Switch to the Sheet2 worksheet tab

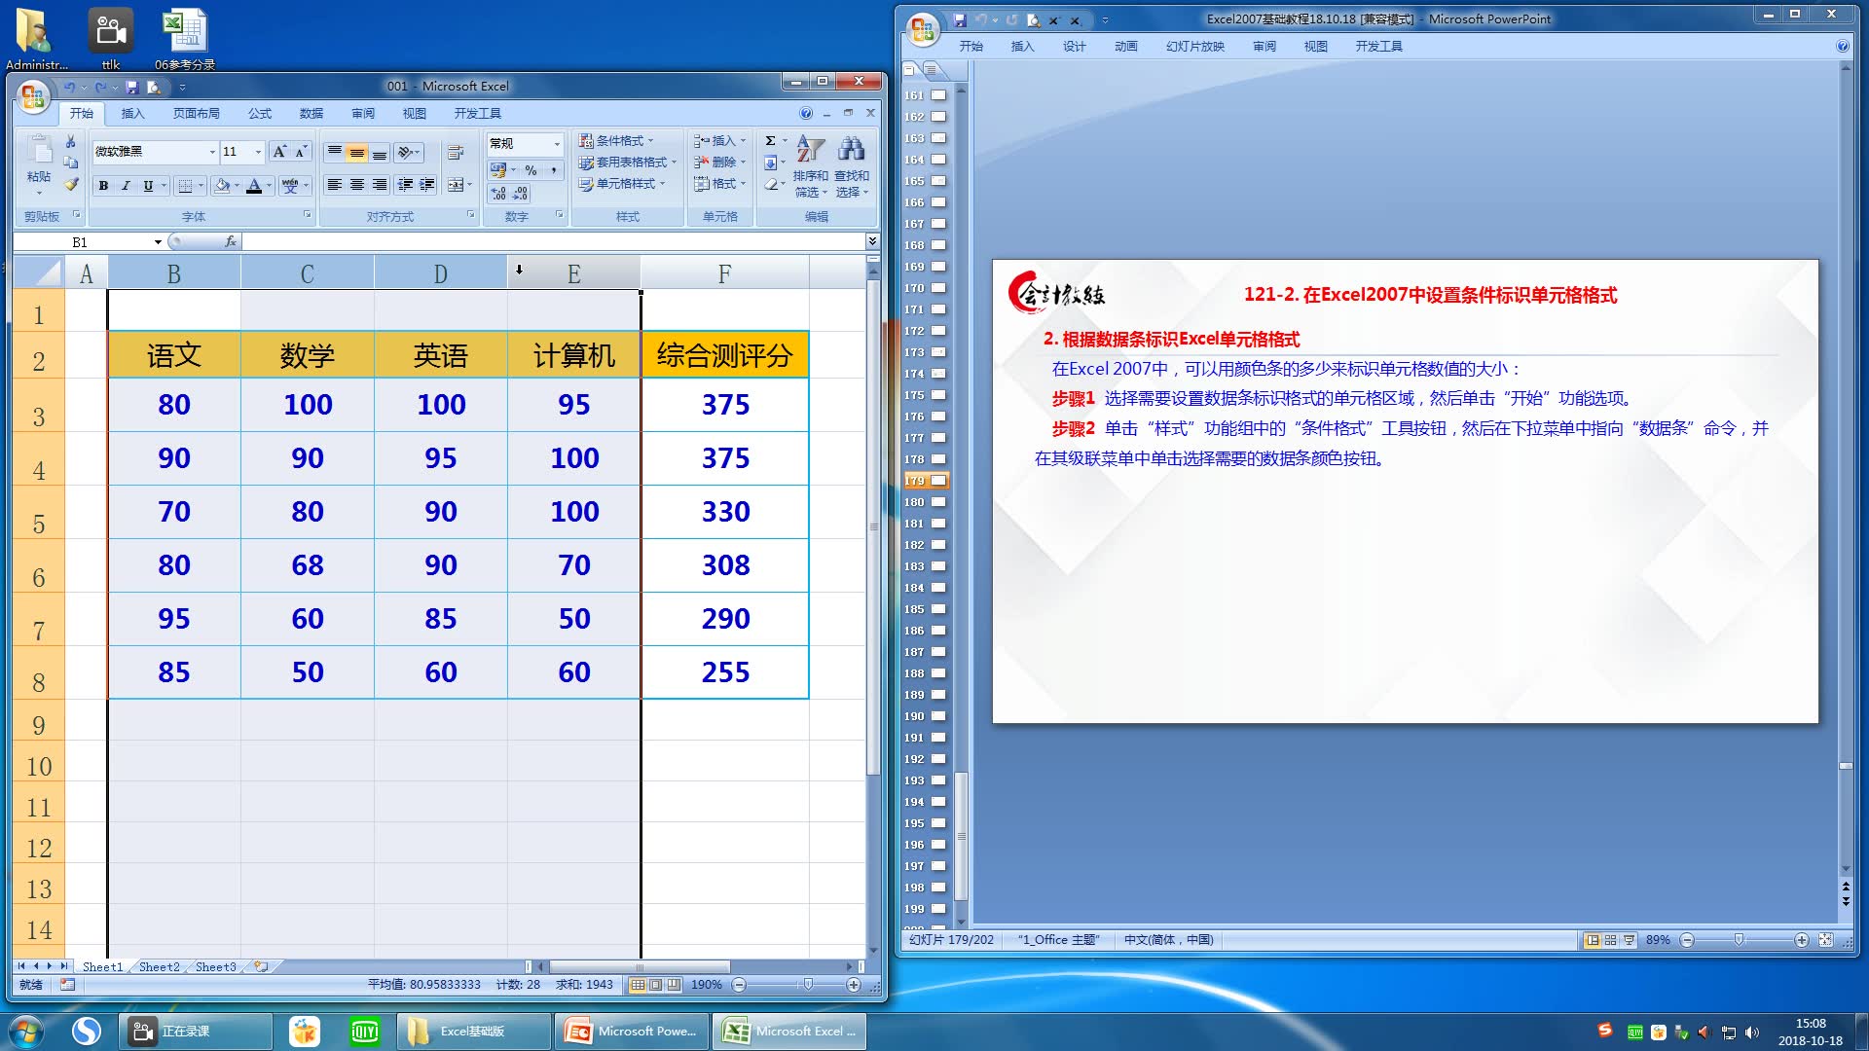pyautogui.click(x=159, y=966)
